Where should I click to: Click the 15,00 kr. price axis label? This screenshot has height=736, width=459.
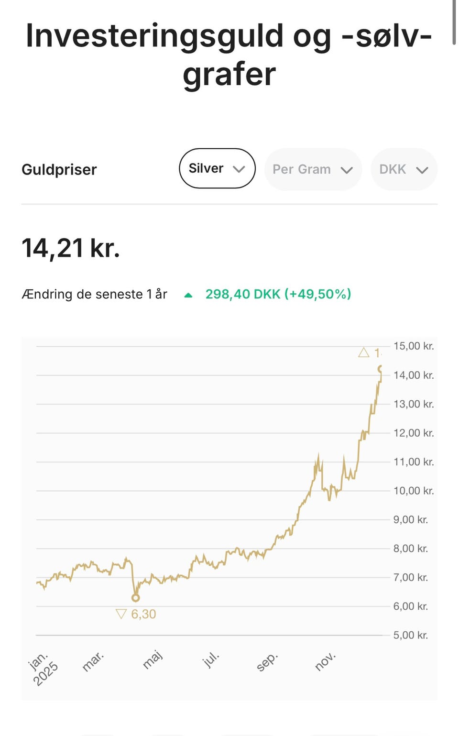pyautogui.click(x=414, y=346)
